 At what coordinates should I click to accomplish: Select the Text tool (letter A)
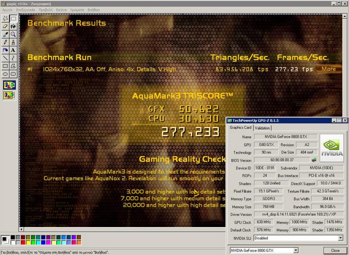point(13,50)
